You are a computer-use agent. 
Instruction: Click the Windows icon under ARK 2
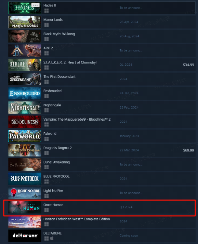[x=47, y=53]
